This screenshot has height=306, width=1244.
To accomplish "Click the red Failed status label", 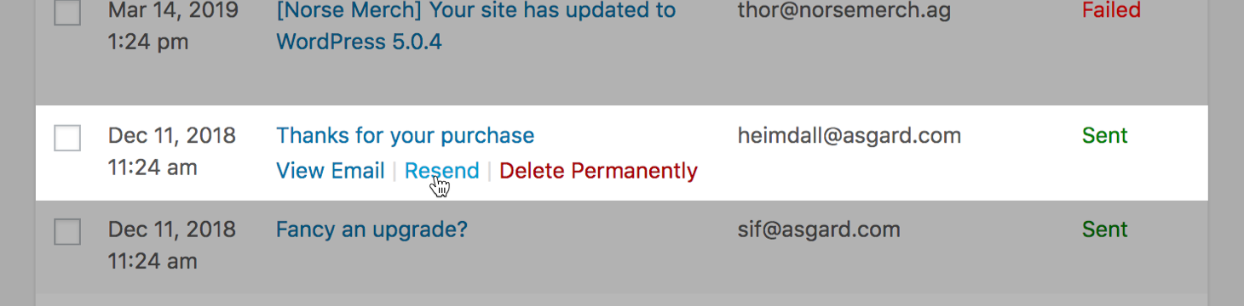I will (1111, 10).
